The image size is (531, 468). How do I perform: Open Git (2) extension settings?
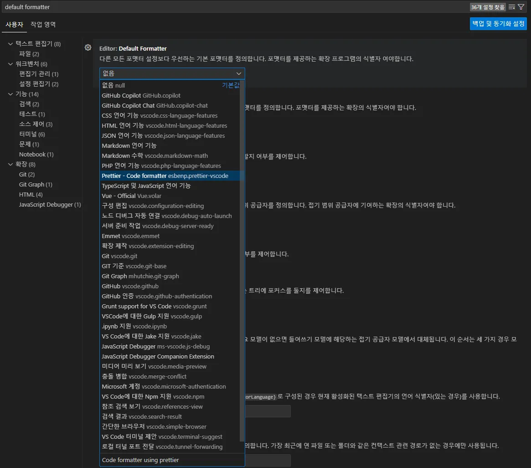[27, 174]
